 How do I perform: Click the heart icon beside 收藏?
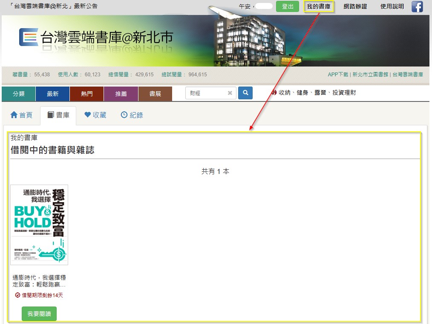(88, 115)
